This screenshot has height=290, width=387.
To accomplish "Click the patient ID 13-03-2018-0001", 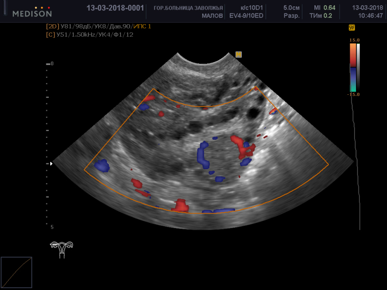I will (115, 8).
